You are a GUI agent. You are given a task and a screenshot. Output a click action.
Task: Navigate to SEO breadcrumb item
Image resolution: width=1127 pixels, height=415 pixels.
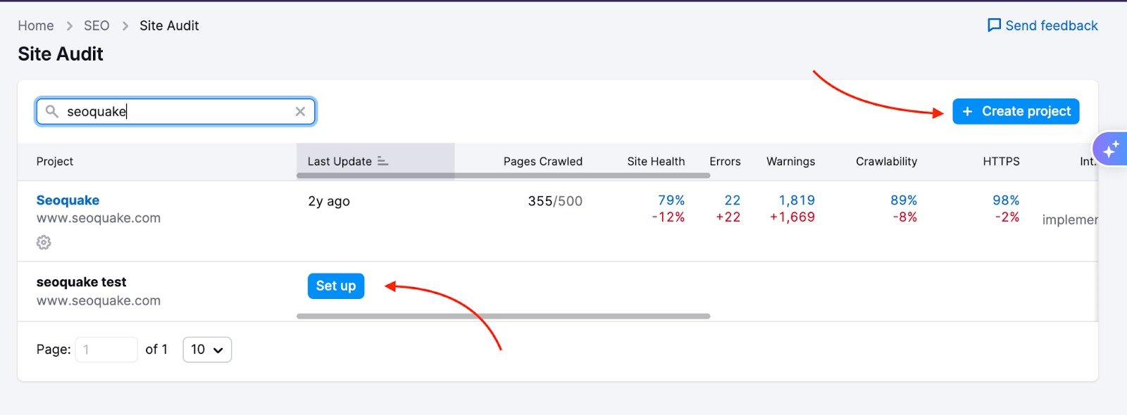point(96,26)
